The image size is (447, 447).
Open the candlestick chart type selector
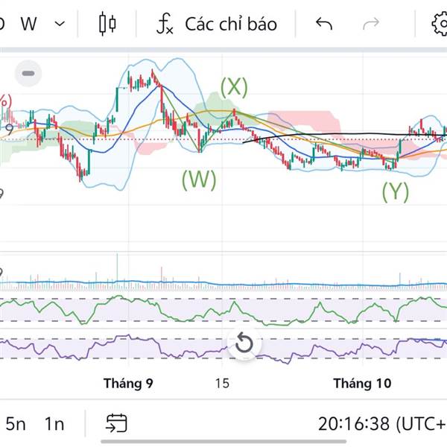tap(108, 24)
